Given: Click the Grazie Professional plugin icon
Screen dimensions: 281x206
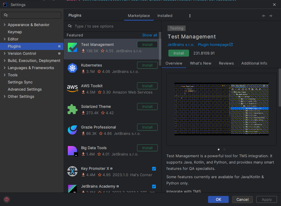Looking at the screenshot, I should (x=72, y=130).
